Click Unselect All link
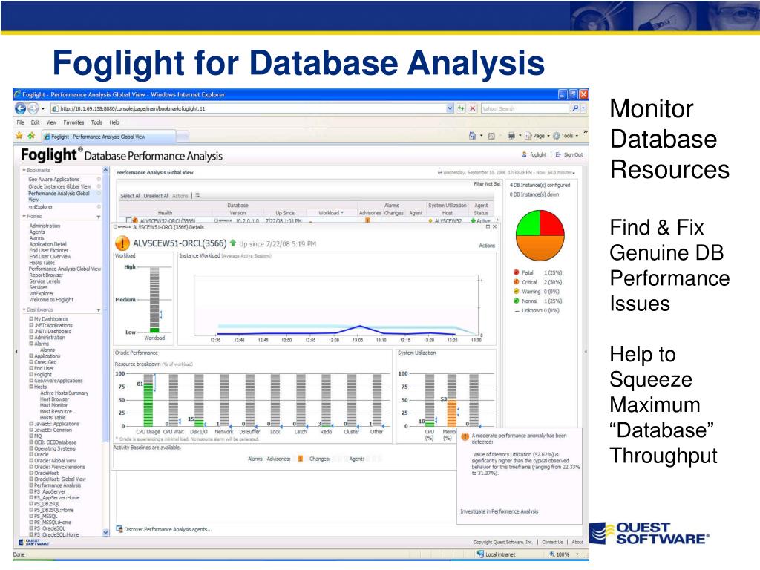The width and height of the screenshot is (760, 570). pyautogui.click(x=156, y=196)
